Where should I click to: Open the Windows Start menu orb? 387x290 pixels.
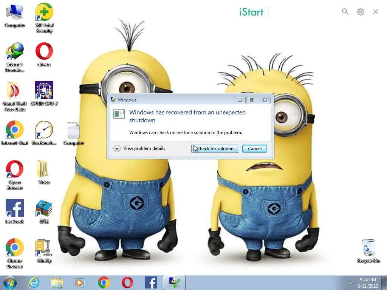coord(10,282)
